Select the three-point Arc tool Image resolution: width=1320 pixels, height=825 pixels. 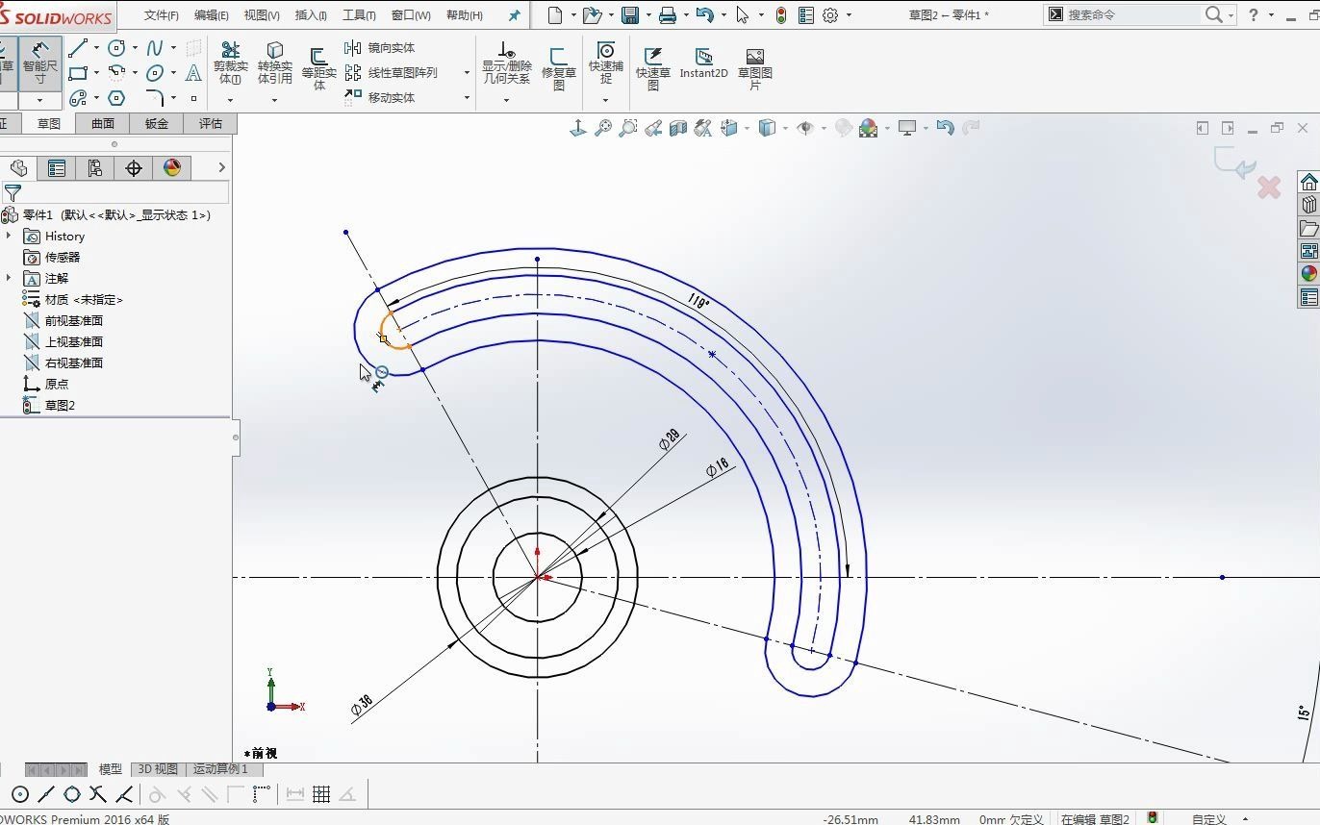coord(117,72)
